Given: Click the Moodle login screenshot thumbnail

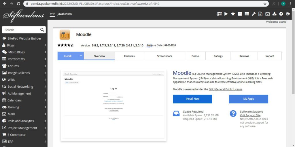Looking at the screenshot, I should [114, 105].
